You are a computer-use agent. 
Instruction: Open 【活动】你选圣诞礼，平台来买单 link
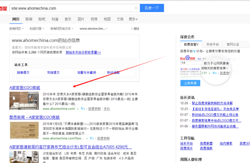click(215, 109)
